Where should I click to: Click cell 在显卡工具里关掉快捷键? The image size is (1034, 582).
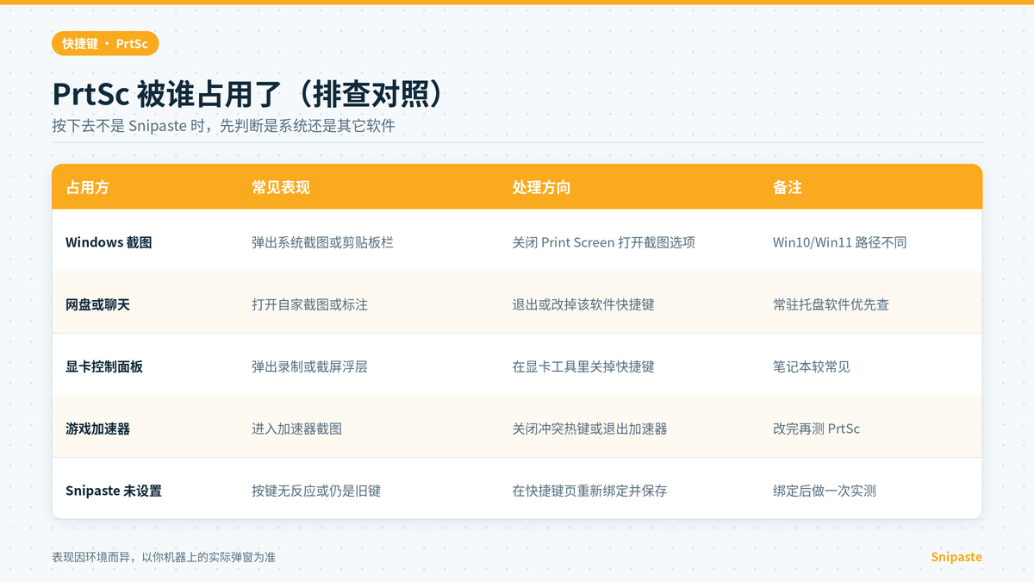pyautogui.click(x=582, y=366)
